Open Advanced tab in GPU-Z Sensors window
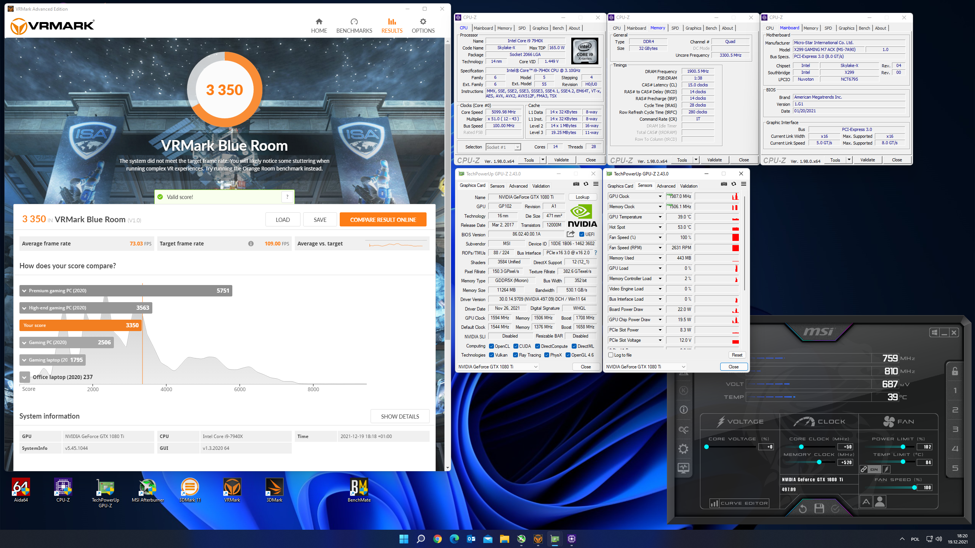Image resolution: width=975 pixels, height=548 pixels. [666, 186]
